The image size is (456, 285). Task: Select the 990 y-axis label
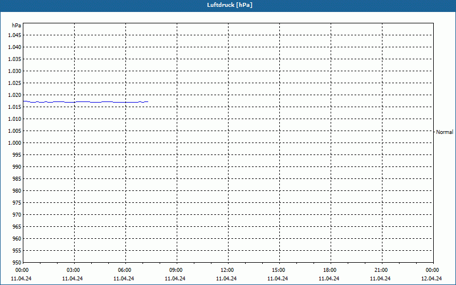17,166
